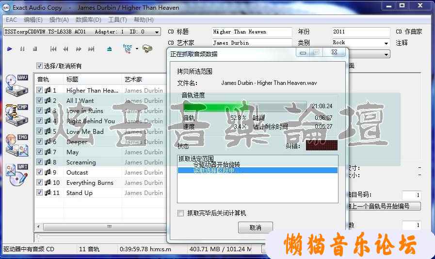This screenshot has width=435, height=259.
Task: Open the 编辑(E) menu
Action: pos(33,20)
